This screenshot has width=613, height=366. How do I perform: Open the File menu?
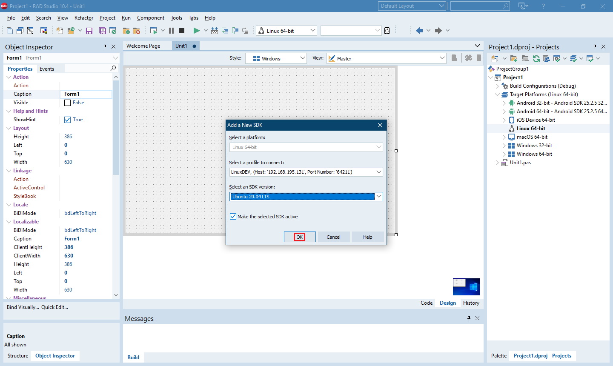[11, 18]
